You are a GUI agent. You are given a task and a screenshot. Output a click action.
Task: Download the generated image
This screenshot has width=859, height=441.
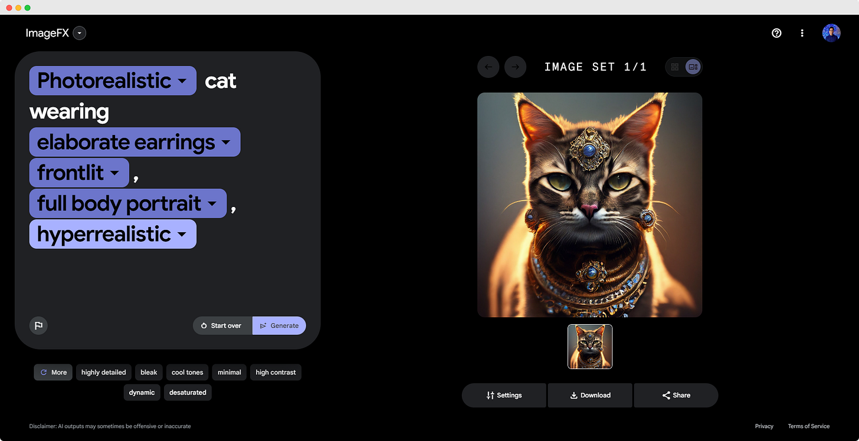590,395
